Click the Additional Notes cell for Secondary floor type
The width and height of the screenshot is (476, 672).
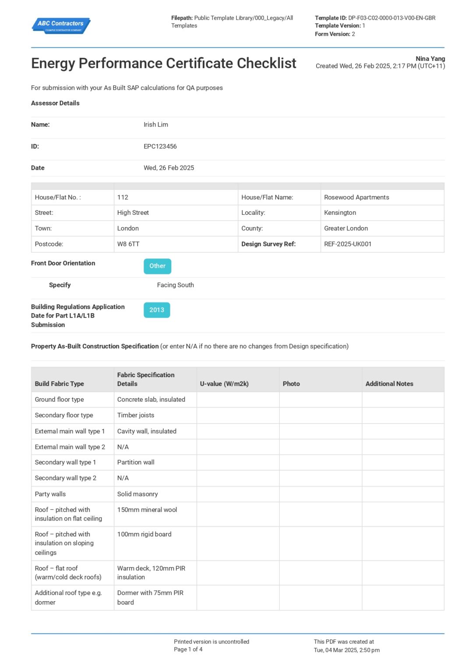403,415
